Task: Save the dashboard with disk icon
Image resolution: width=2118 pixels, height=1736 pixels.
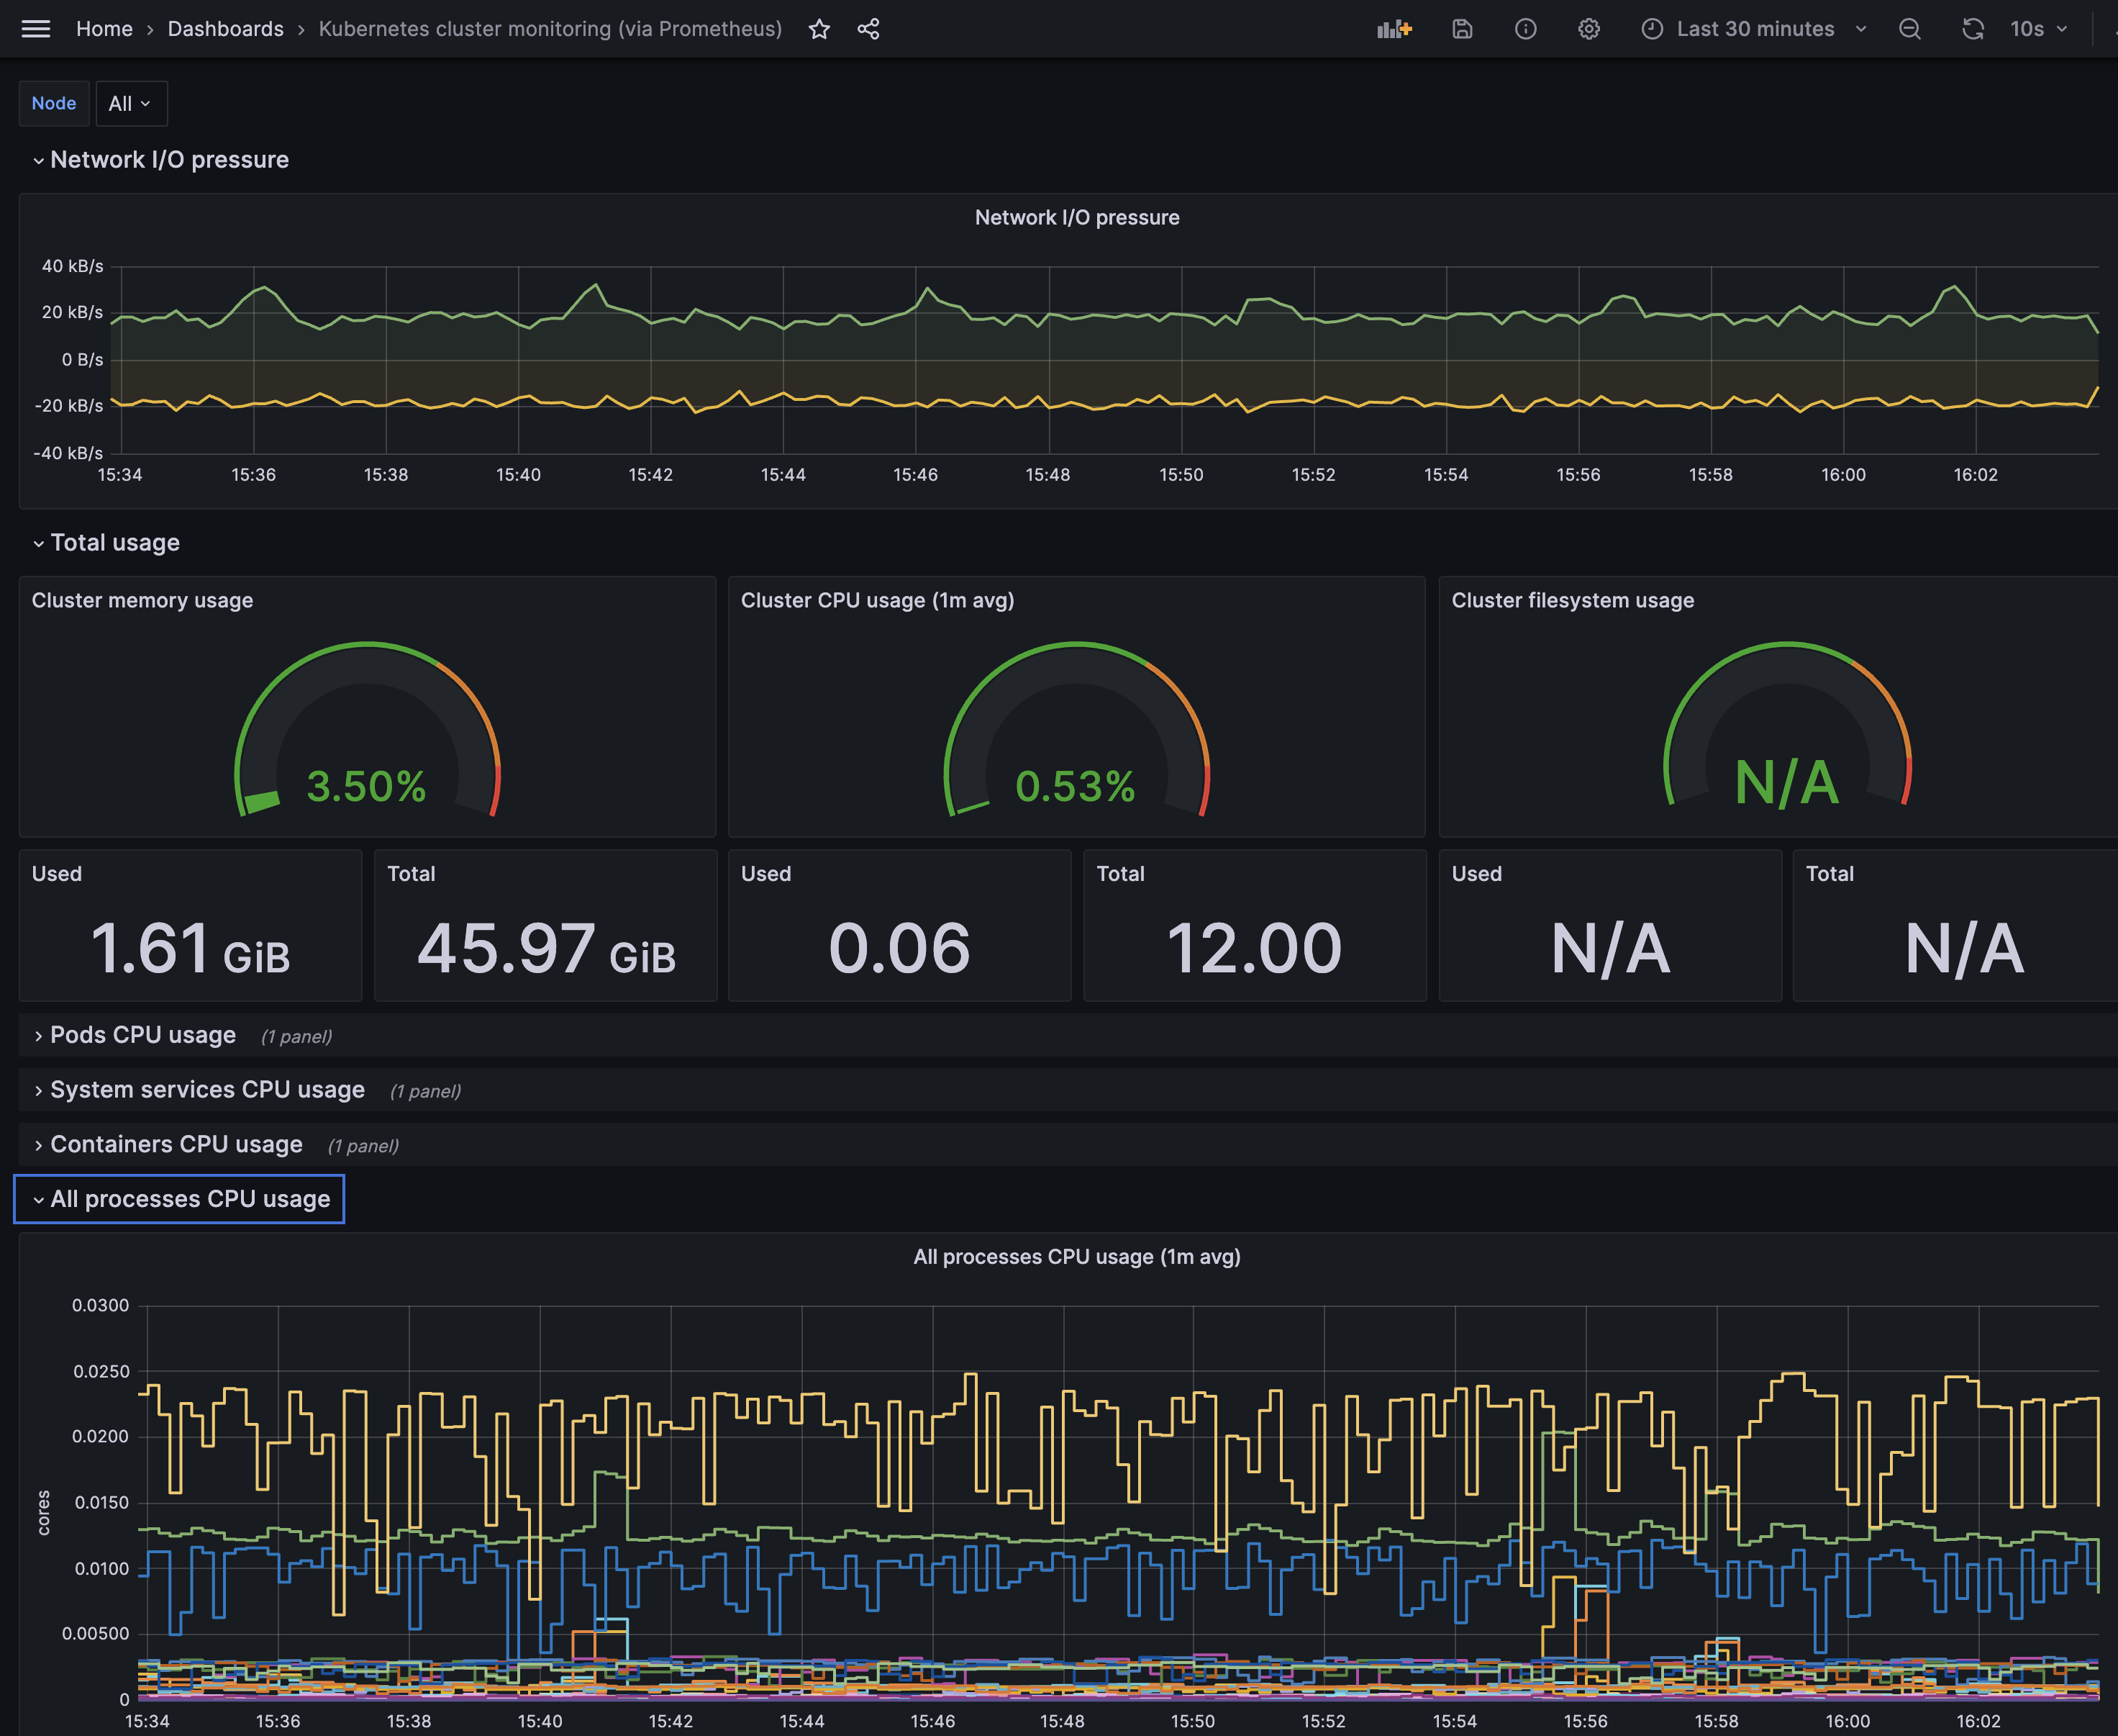Action: [1461, 29]
